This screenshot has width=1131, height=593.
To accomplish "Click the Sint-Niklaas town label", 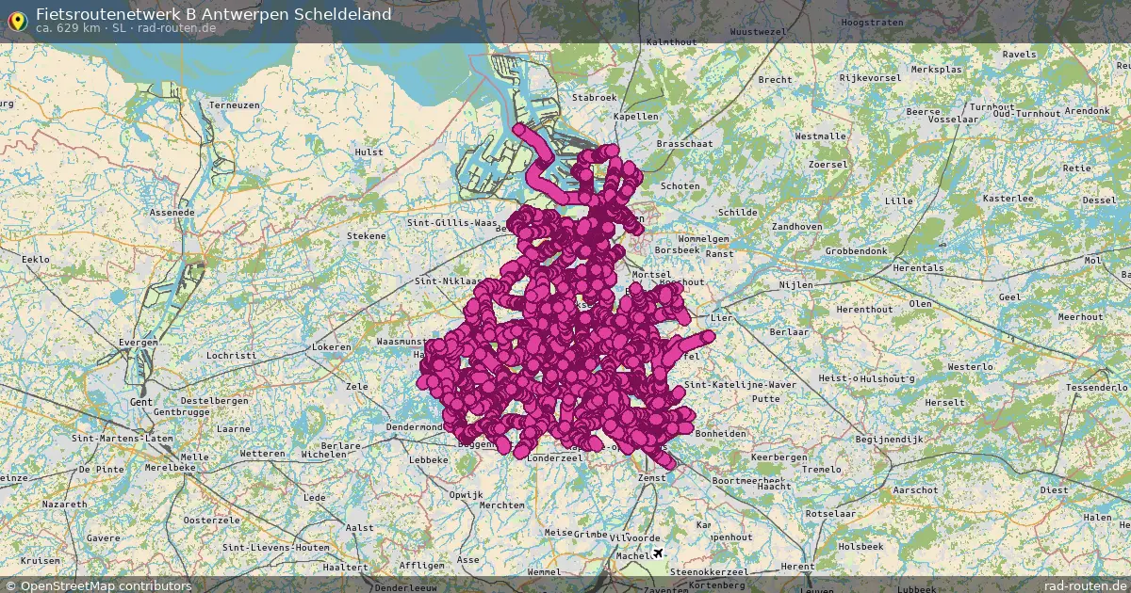I will pyautogui.click(x=449, y=281).
